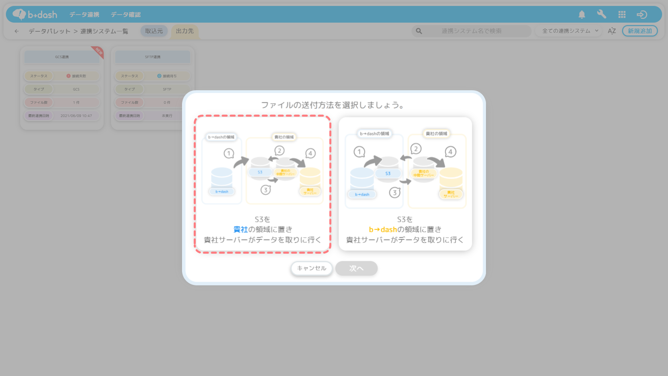Select the 貴社の領域 S3 option card
This screenshot has height=376, width=668.
[263, 184]
